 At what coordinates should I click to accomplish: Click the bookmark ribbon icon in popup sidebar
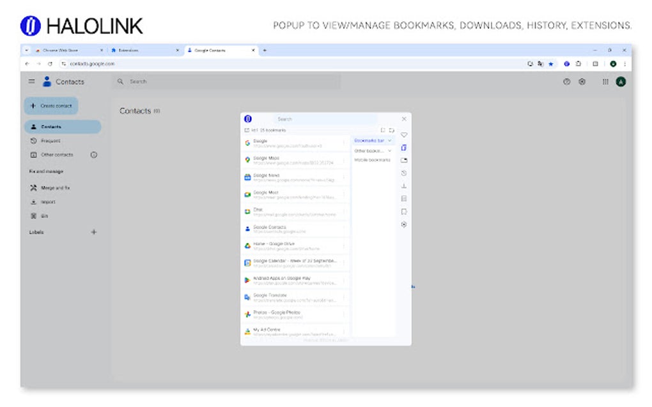tap(404, 212)
